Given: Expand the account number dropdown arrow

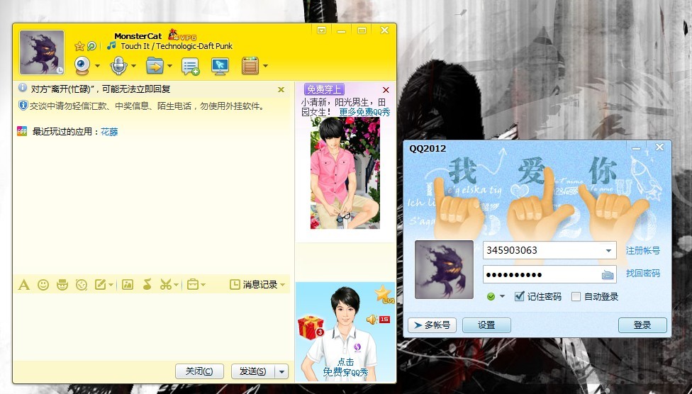Looking at the screenshot, I should click(608, 251).
